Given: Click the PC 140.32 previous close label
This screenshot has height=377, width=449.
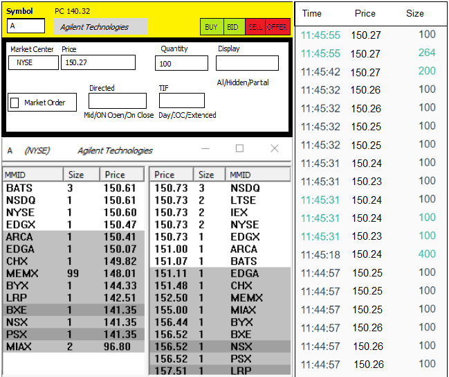Looking at the screenshot, I should point(72,11).
